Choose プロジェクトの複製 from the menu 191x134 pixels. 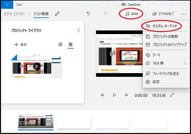tap(165, 36)
